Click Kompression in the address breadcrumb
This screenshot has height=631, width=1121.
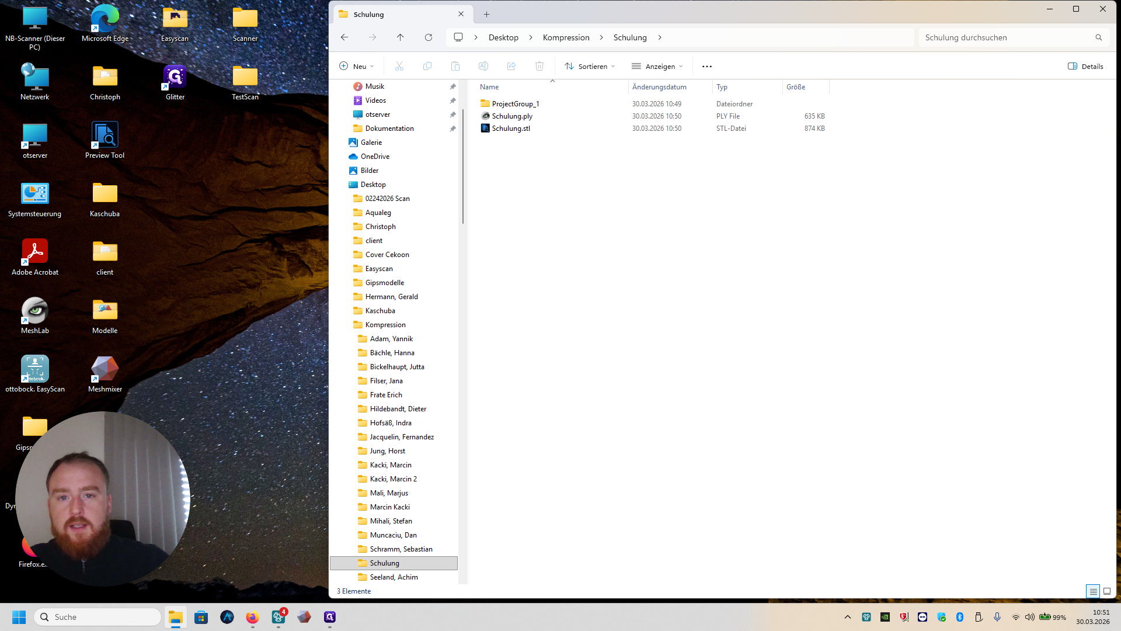coord(566,37)
